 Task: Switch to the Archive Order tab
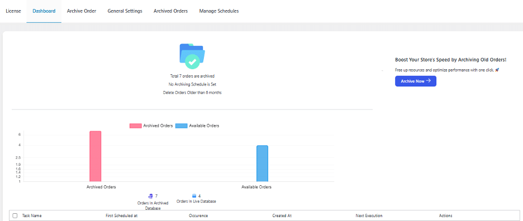pos(82,11)
